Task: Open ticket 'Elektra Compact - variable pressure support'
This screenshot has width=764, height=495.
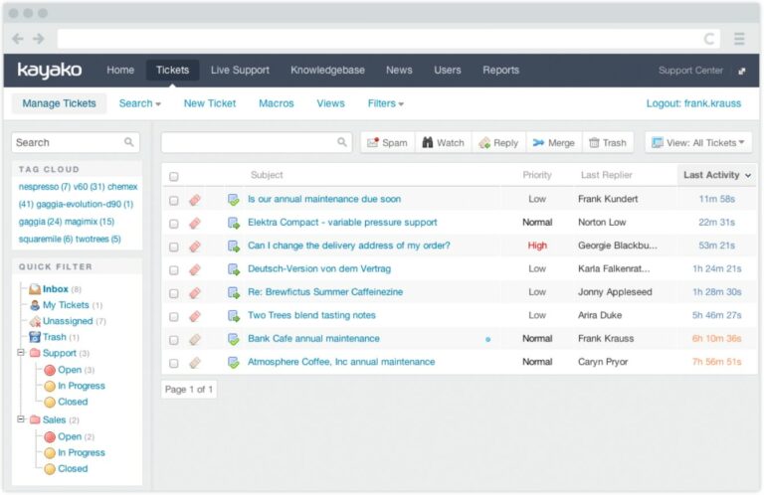Action: click(x=342, y=222)
